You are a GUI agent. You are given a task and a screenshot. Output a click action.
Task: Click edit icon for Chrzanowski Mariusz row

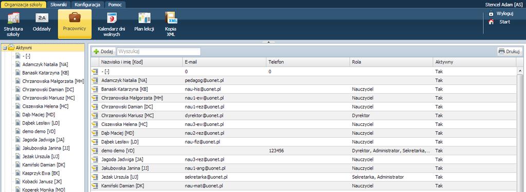95,115
